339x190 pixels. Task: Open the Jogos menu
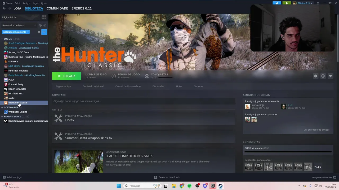click(35, 3)
